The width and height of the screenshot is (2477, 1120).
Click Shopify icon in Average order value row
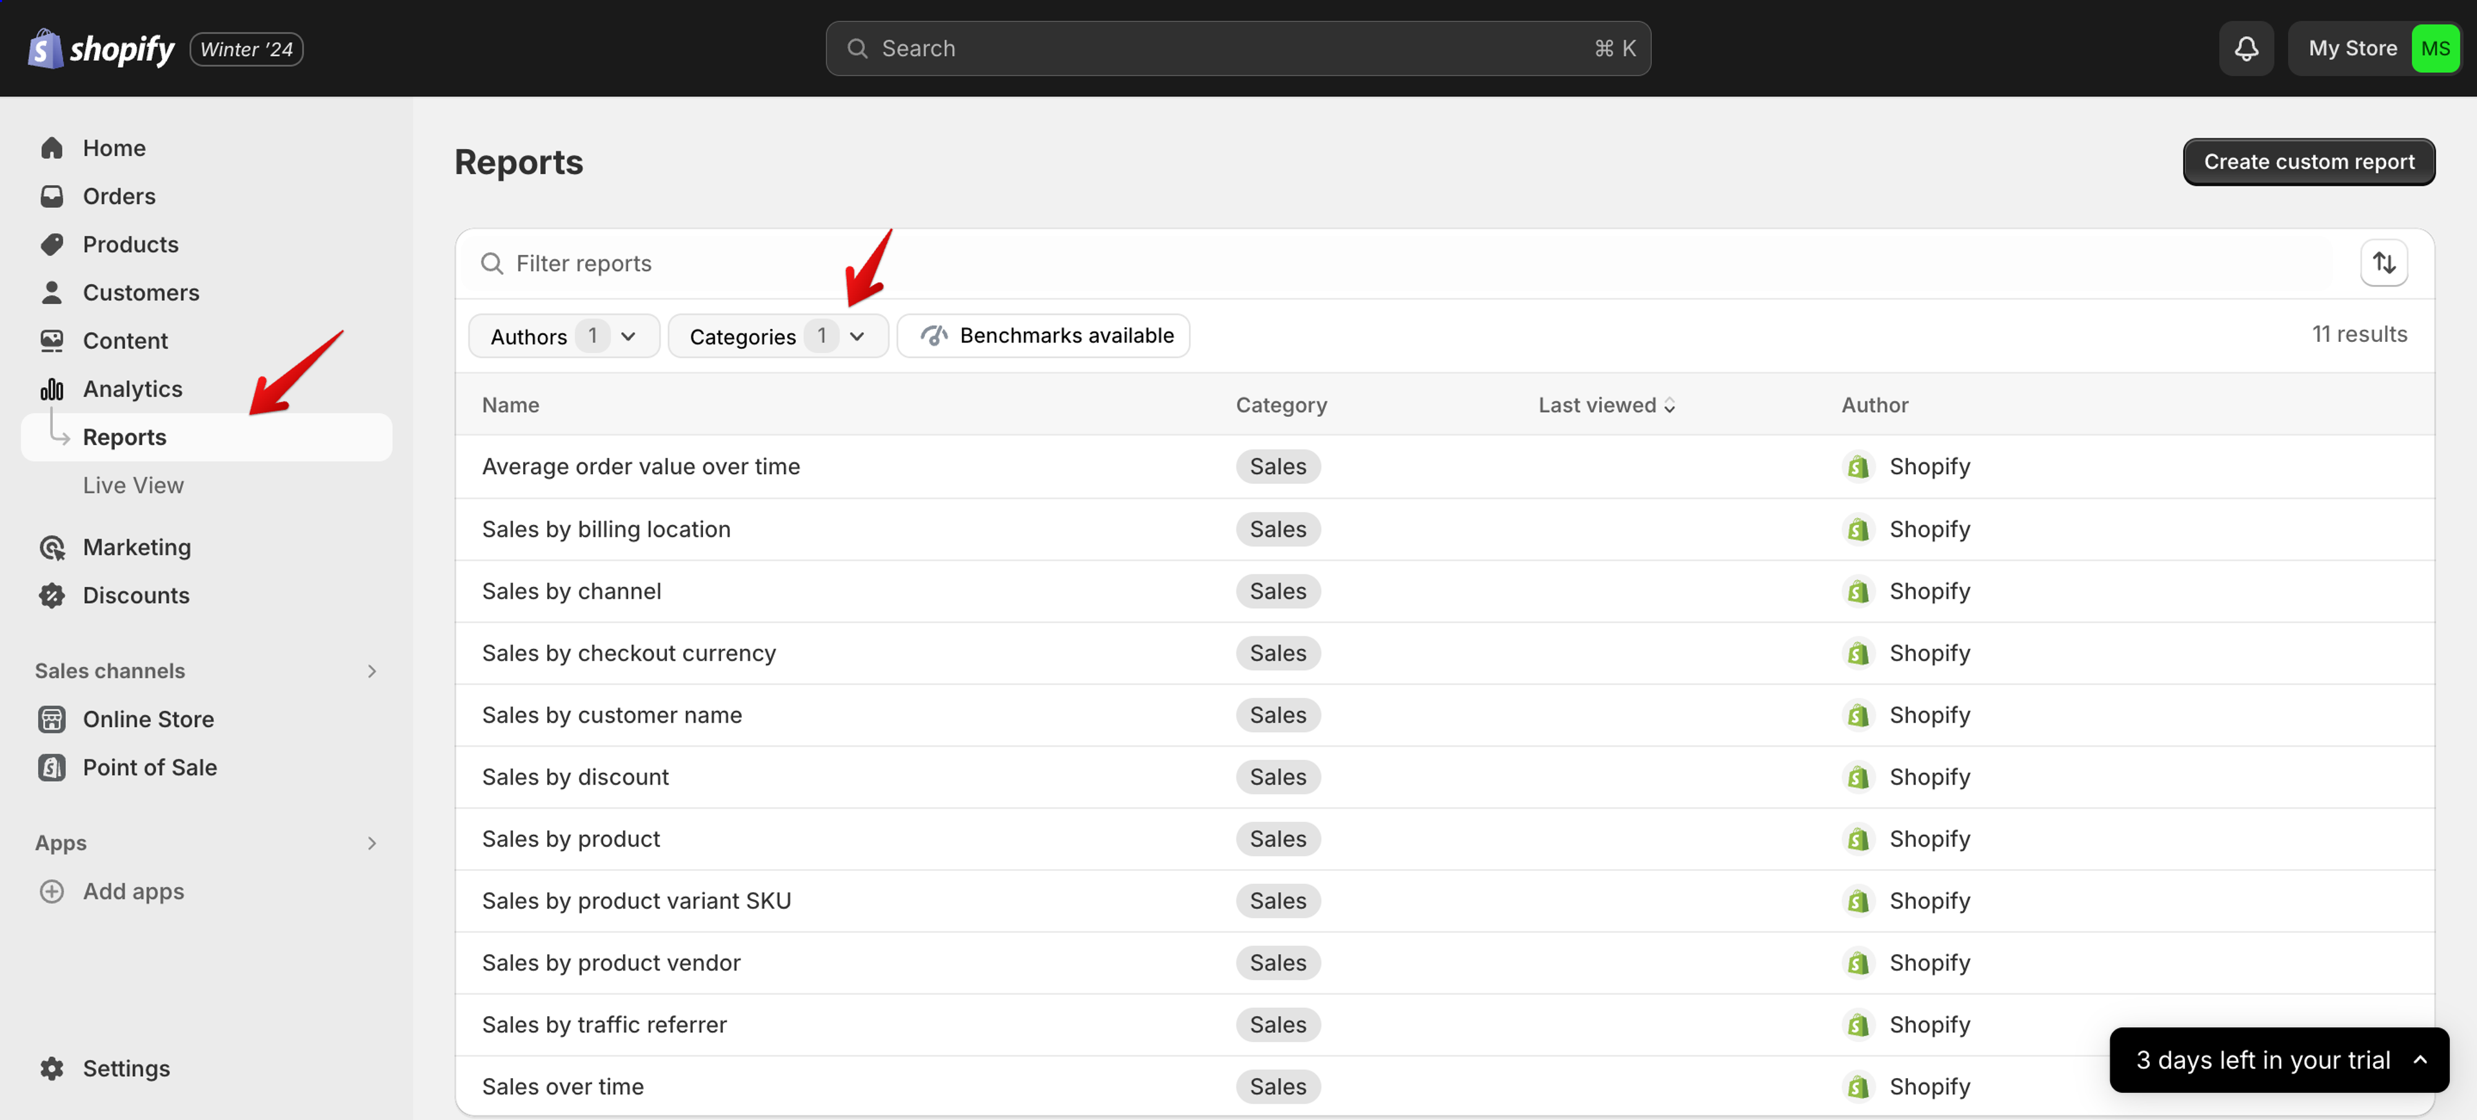coord(1858,466)
